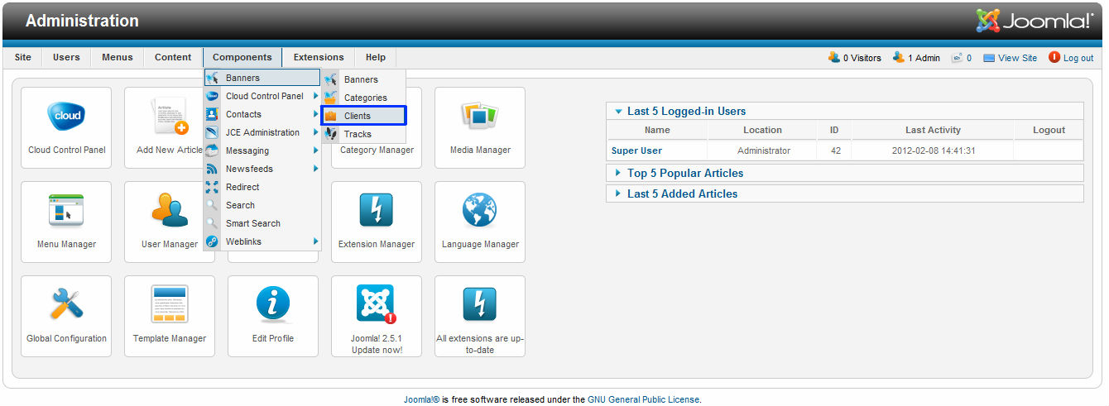The height and width of the screenshot is (406, 1109).
Task: Collapse the Last 5 Logged-in Users panel
Action: pos(618,111)
